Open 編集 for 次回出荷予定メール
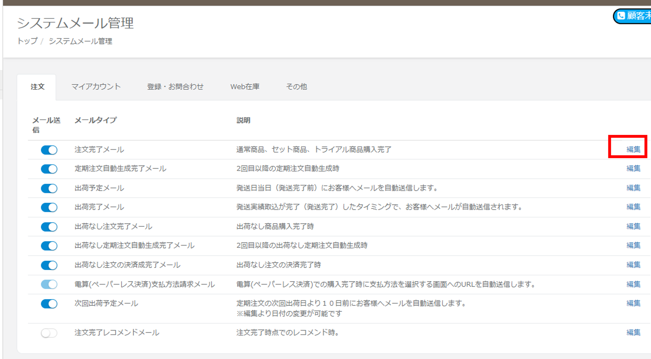 633,303
